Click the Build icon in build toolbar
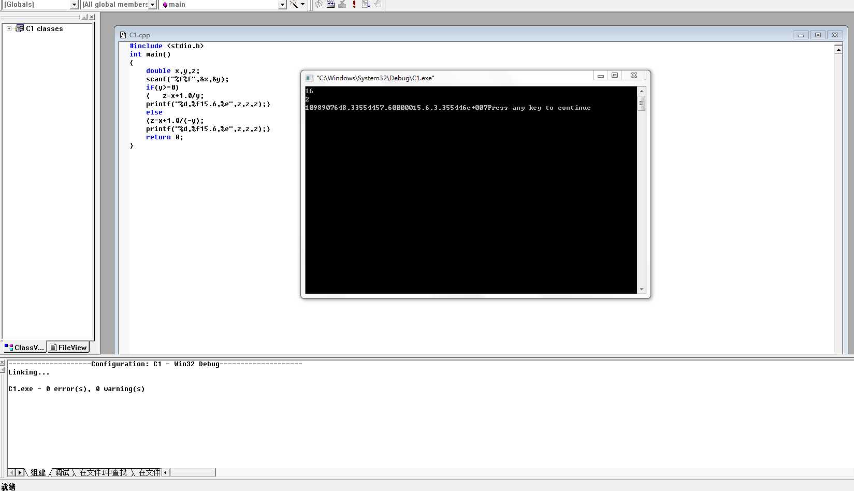This screenshot has height=491, width=854. point(330,4)
